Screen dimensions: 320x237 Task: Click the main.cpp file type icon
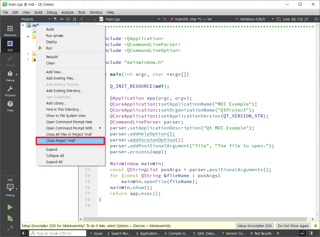coord(101,19)
